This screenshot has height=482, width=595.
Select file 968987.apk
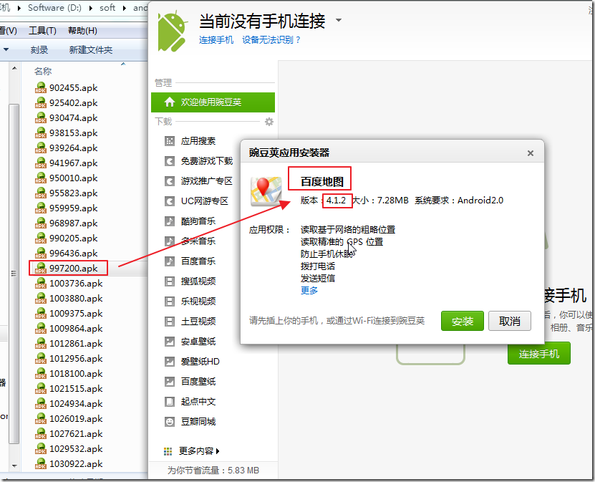coord(73,223)
